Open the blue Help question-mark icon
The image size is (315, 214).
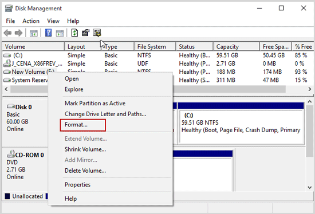[48, 33]
